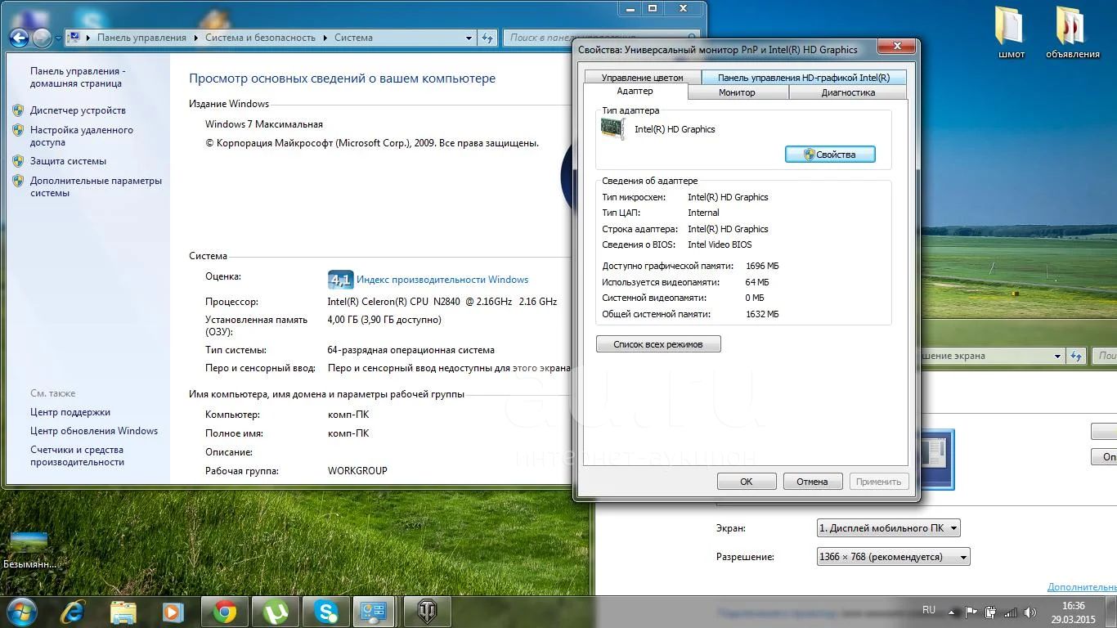1117x628 pixels.
Task: Click the Система breadcrumb segment
Action: click(353, 38)
